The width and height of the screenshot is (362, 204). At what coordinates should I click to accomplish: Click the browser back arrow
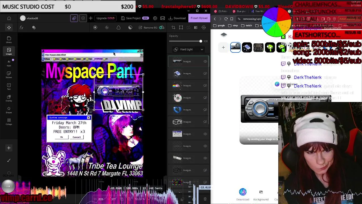click(215, 19)
